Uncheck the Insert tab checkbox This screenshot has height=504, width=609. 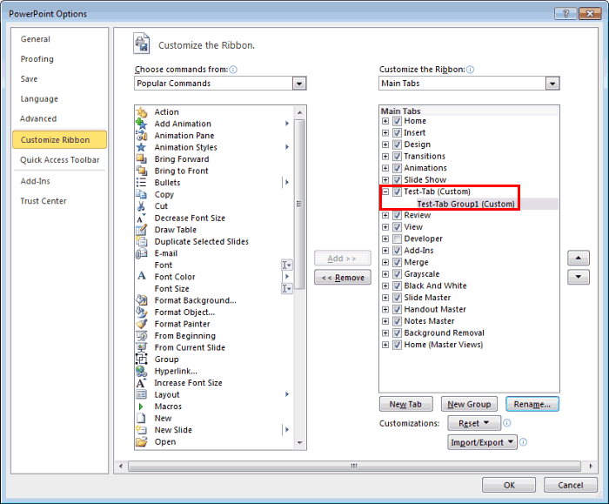point(397,133)
